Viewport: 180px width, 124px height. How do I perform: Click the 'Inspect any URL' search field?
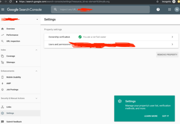(100, 9)
